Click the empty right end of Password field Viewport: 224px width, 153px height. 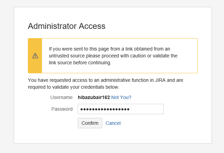point(151,109)
